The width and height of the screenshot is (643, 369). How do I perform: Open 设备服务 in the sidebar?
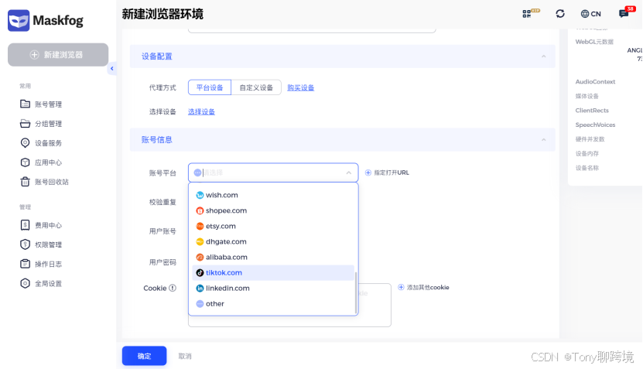48,142
